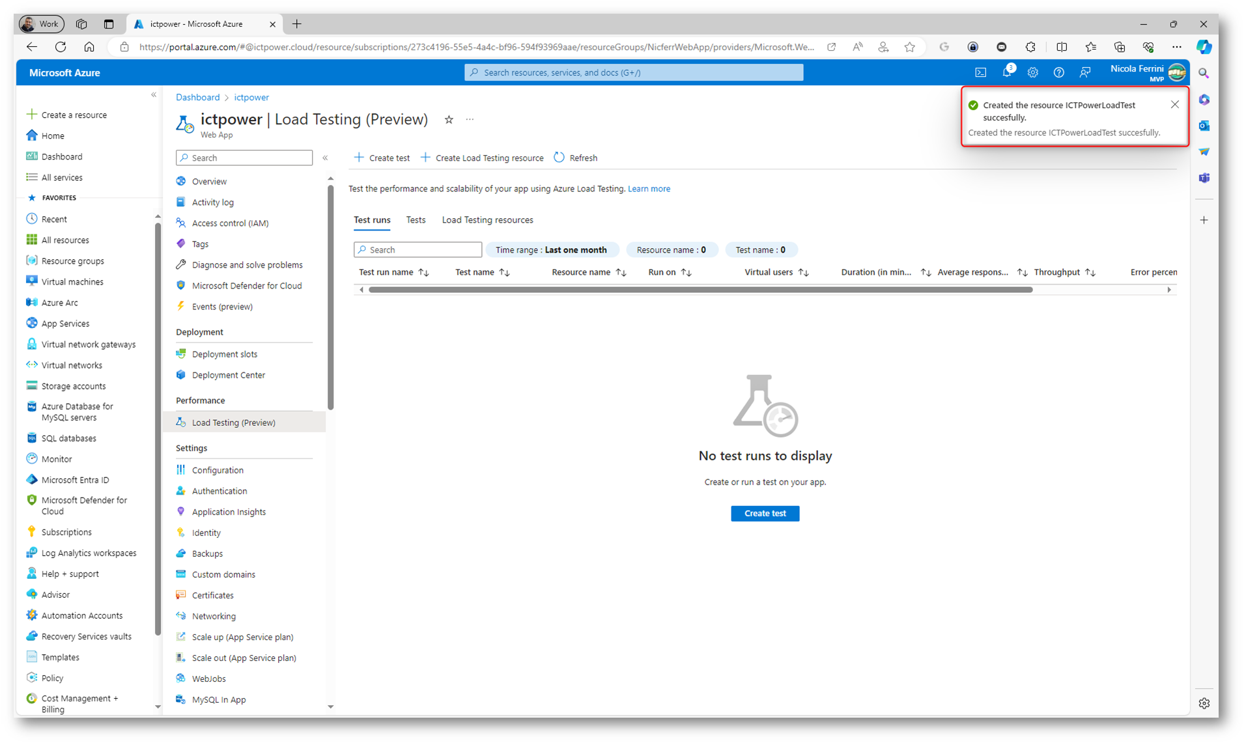This screenshot has width=1246, height=745.
Task: Open Azure Arc from favorites
Action: click(59, 303)
